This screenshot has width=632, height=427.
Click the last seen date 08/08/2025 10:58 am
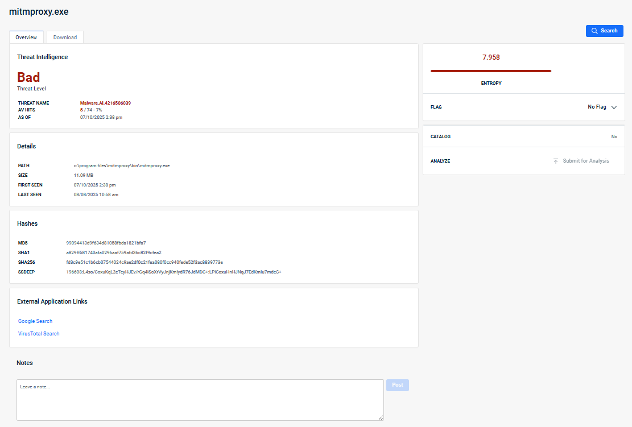tap(96, 194)
